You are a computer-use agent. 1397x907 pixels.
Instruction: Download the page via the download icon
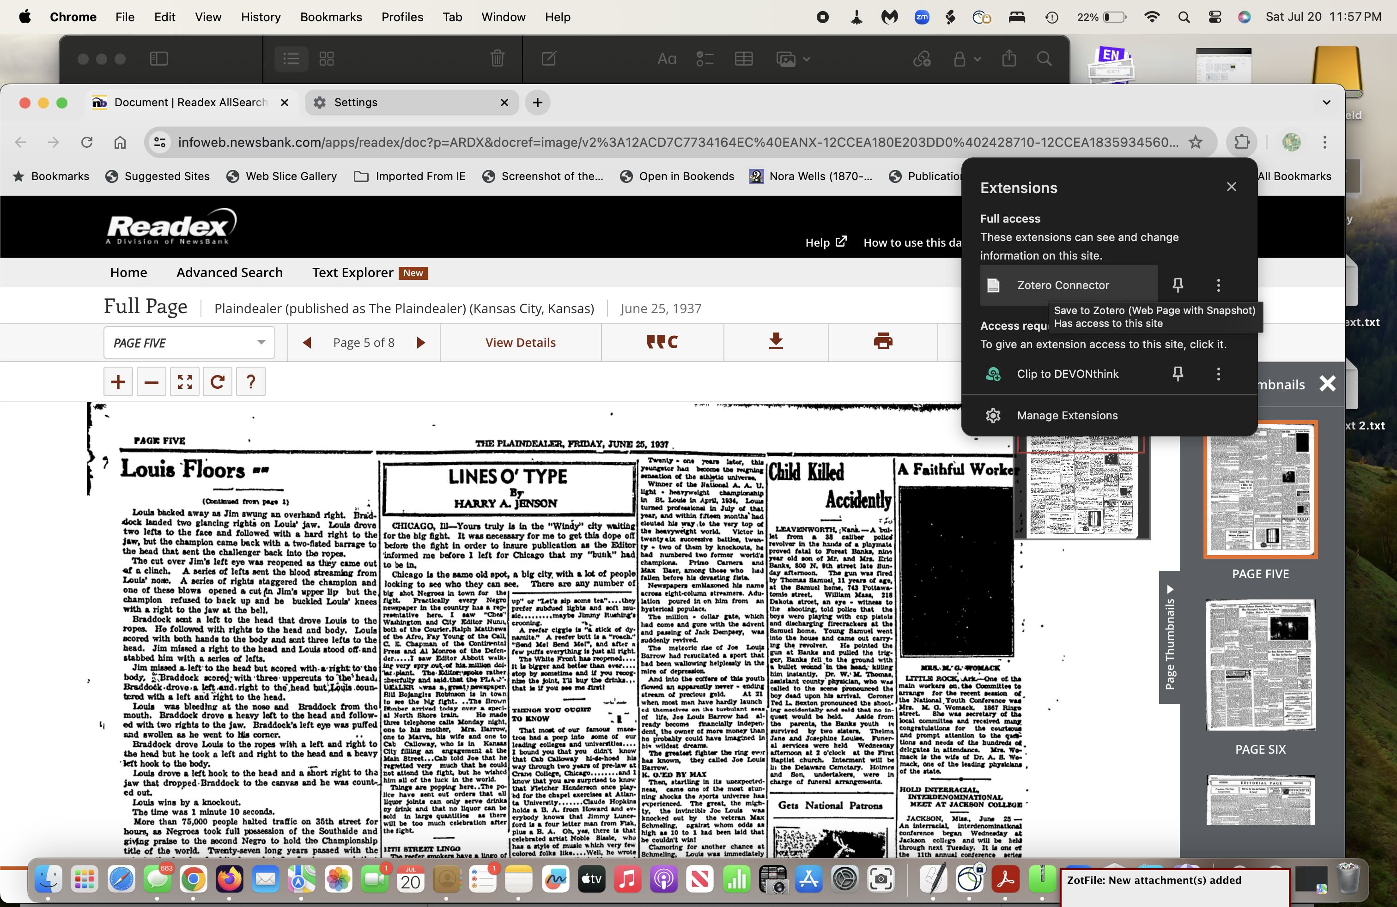click(775, 342)
